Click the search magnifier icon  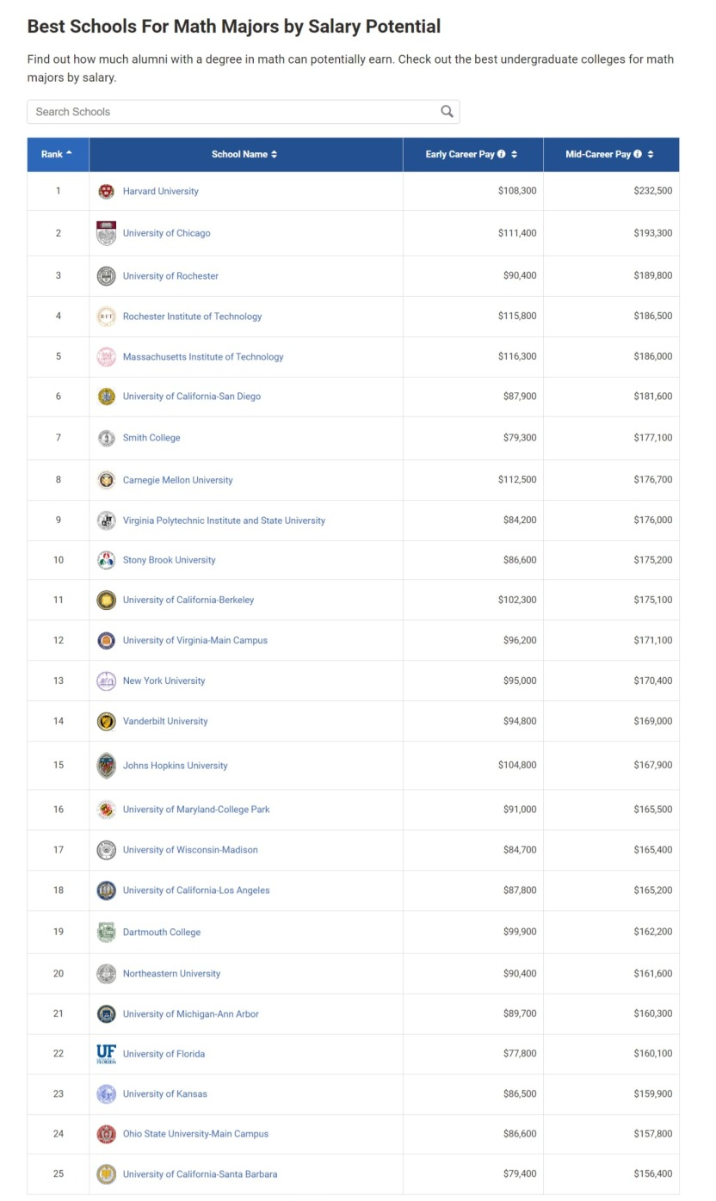[447, 111]
